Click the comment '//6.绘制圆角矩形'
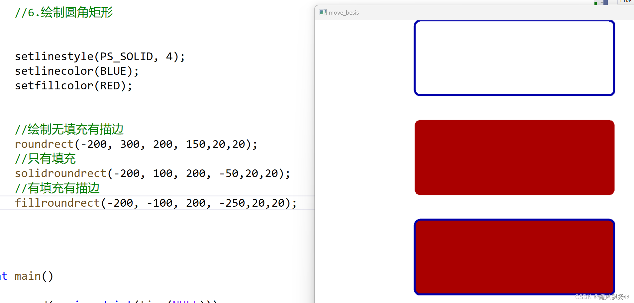The width and height of the screenshot is (634, 303). coord(64,13)
